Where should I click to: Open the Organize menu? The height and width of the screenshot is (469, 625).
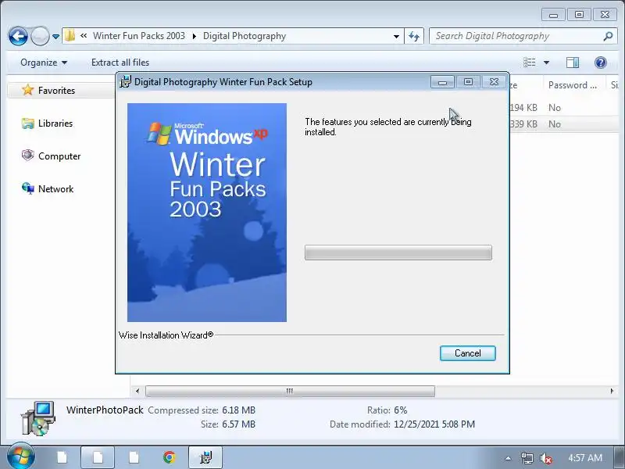44,63
